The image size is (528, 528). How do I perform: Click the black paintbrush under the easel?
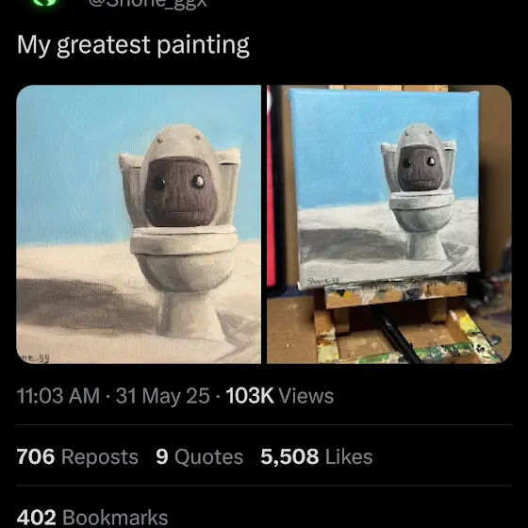click(x=399, y=334)
